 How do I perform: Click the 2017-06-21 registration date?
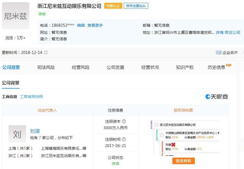click(x=115, y=146)
